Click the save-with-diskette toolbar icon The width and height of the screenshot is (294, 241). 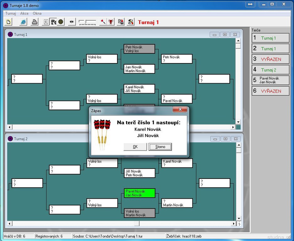[120, 22]
